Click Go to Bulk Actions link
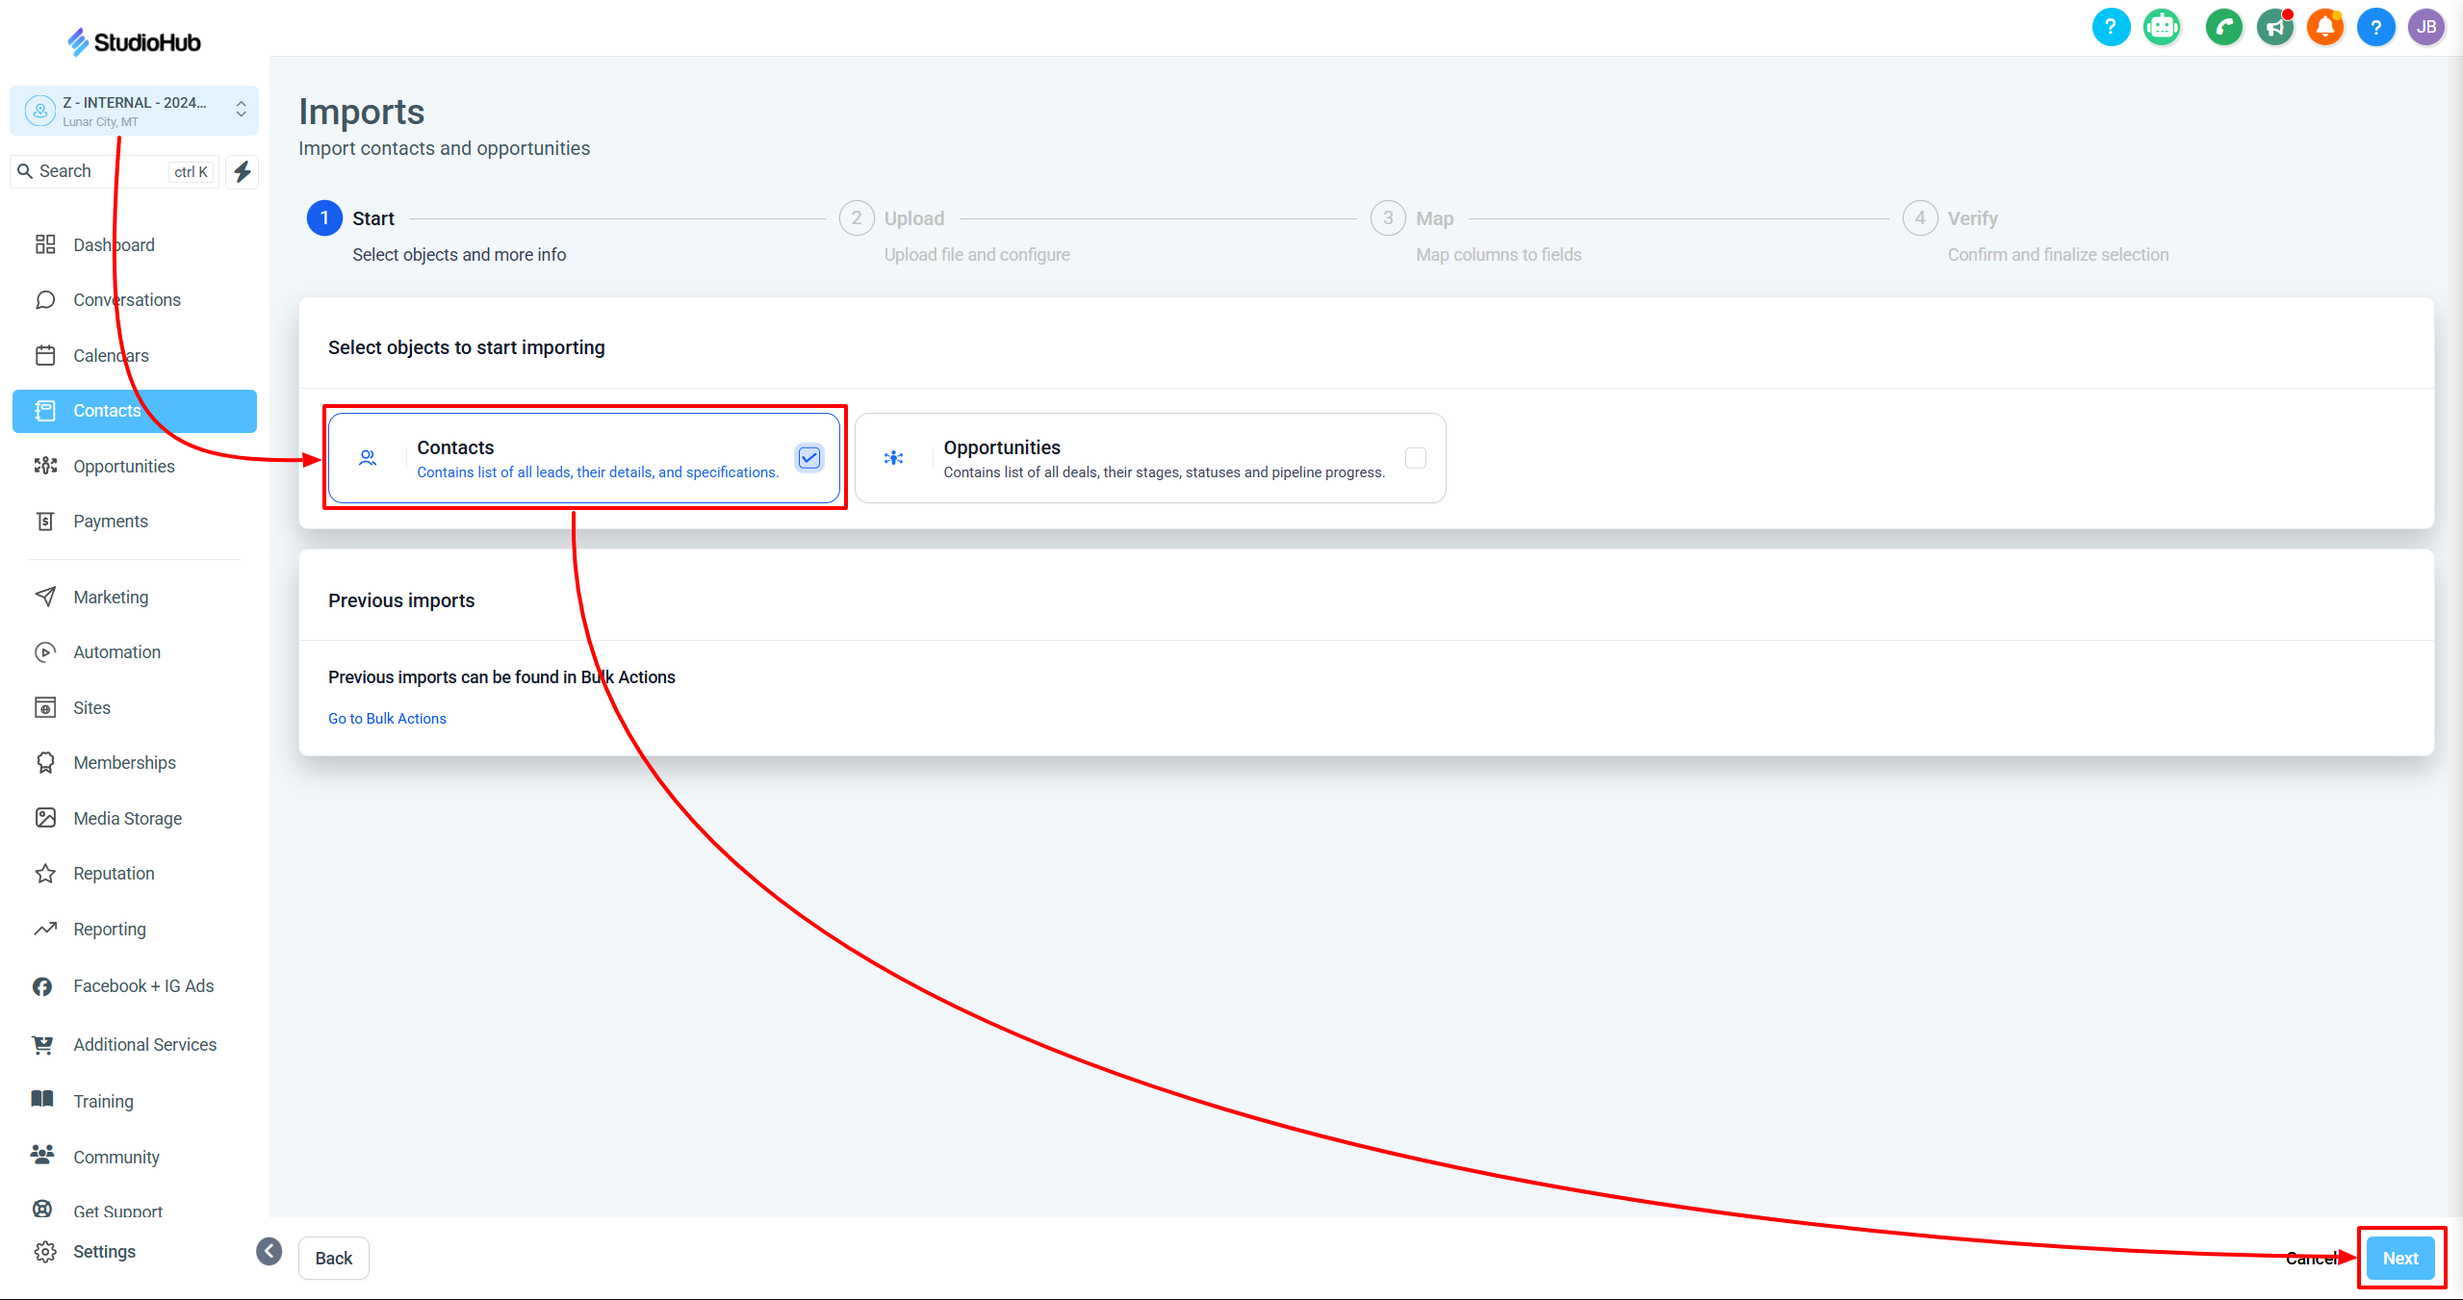 387,719
